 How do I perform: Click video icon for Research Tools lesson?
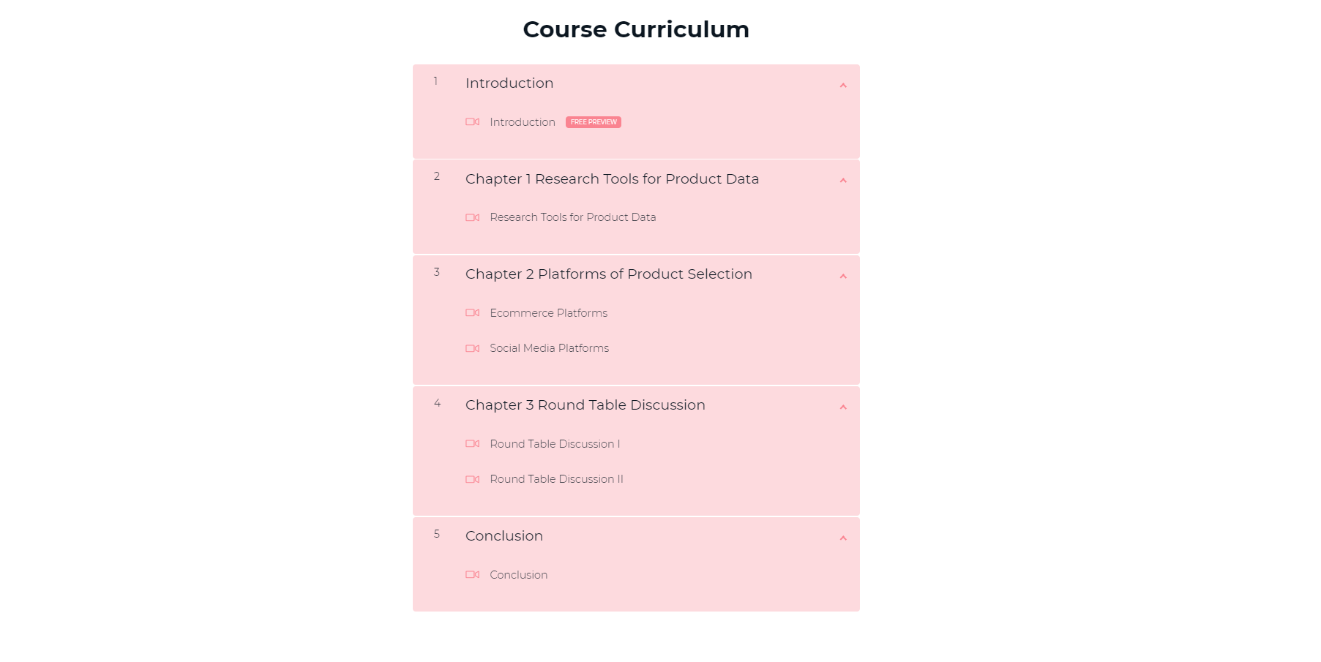473,217
